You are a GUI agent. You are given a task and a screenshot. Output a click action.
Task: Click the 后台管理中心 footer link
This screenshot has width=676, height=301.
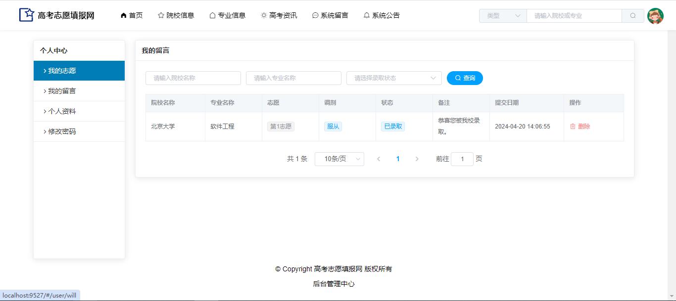tap(334, 284)
